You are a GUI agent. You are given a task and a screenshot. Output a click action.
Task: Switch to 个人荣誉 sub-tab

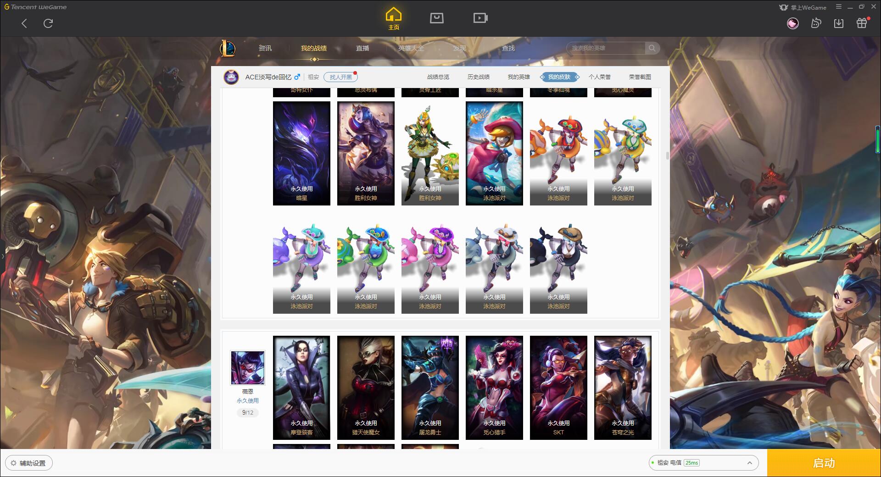click(x=600, y=77)
